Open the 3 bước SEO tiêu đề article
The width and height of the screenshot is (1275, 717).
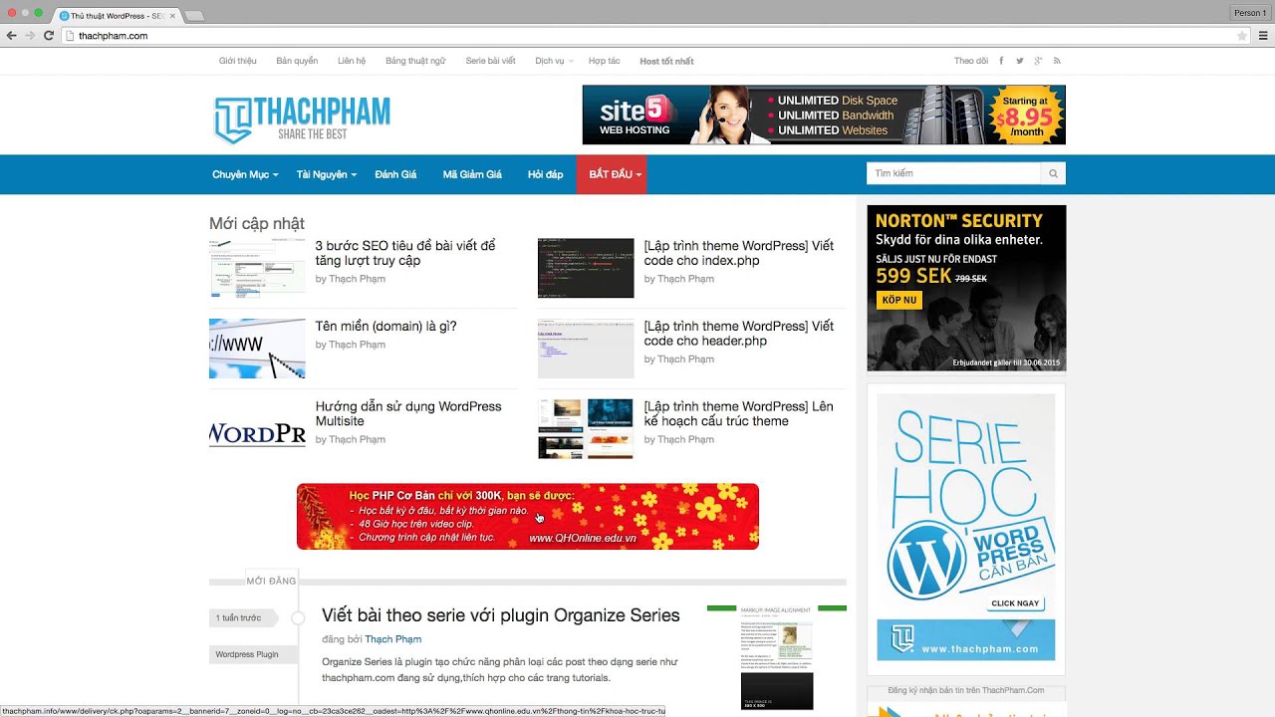click(405, 253)
